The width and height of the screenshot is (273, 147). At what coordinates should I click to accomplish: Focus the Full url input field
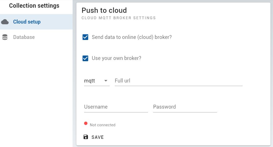(x=178, y=81)
